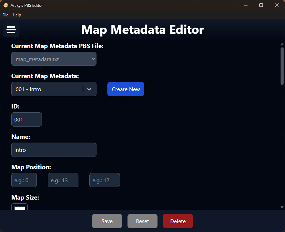Viewport: 285px width, 232px height.
Task: Open the hamburger sidebar menu
Action: click(x=11, y=30)
